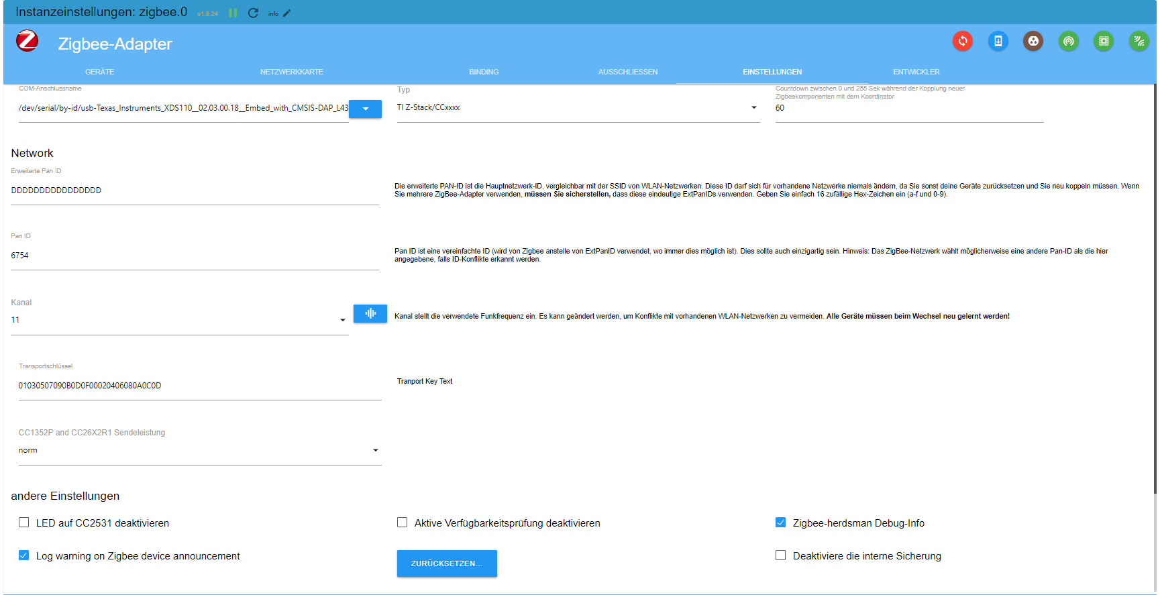Open the ENTWICKLER tab
The image size is (1160, 595).
[x=916, y=72]
